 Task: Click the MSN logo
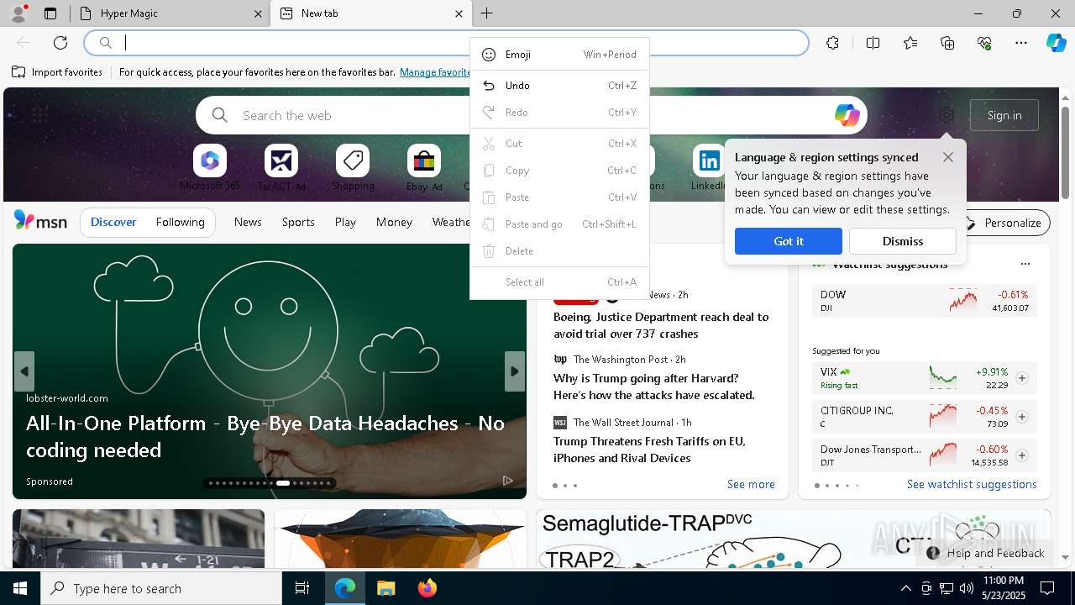coord(40,221)
